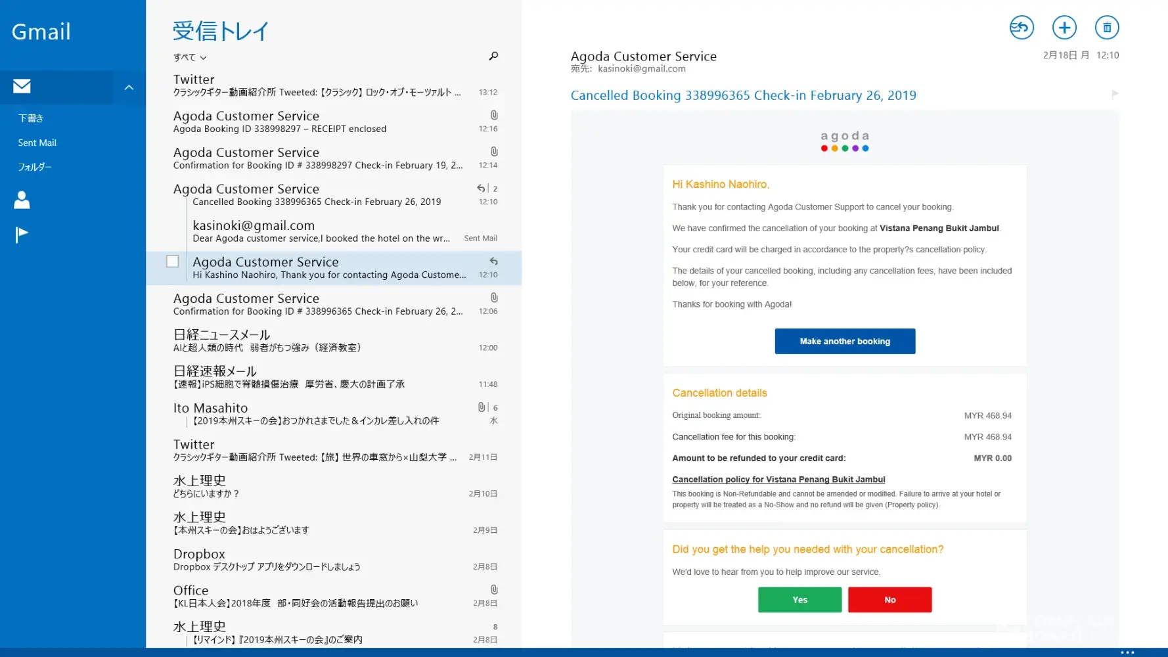Click the red No feedback button
The height and width of the screenshot is (657, 1168).
(x=889, y=600)
